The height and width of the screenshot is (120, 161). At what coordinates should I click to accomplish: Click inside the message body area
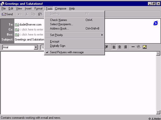78,83
